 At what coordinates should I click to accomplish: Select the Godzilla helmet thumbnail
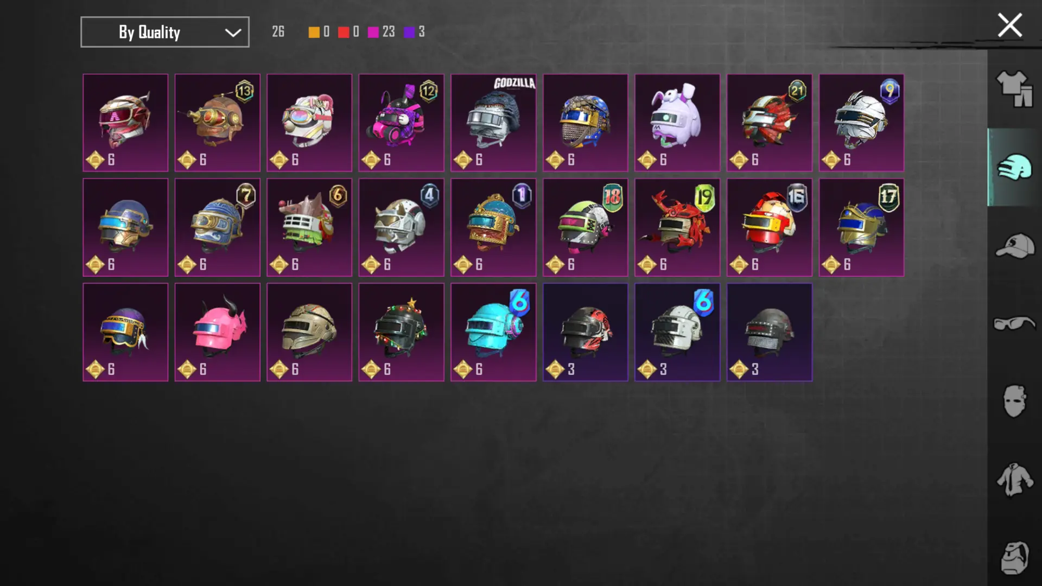[493, 123]
